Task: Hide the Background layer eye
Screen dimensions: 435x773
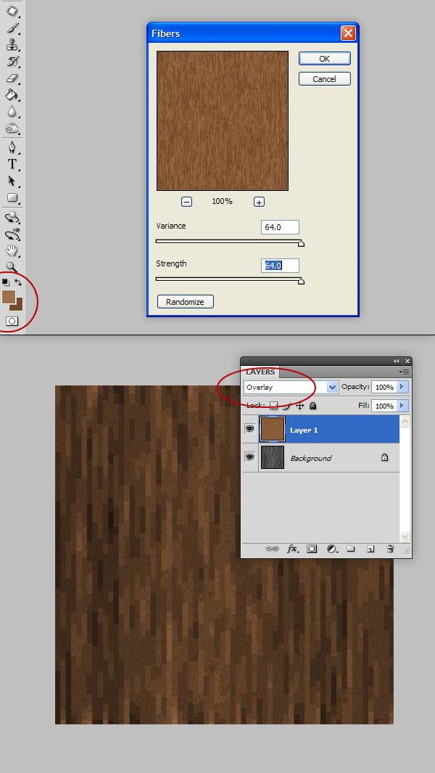Action: 250,457
